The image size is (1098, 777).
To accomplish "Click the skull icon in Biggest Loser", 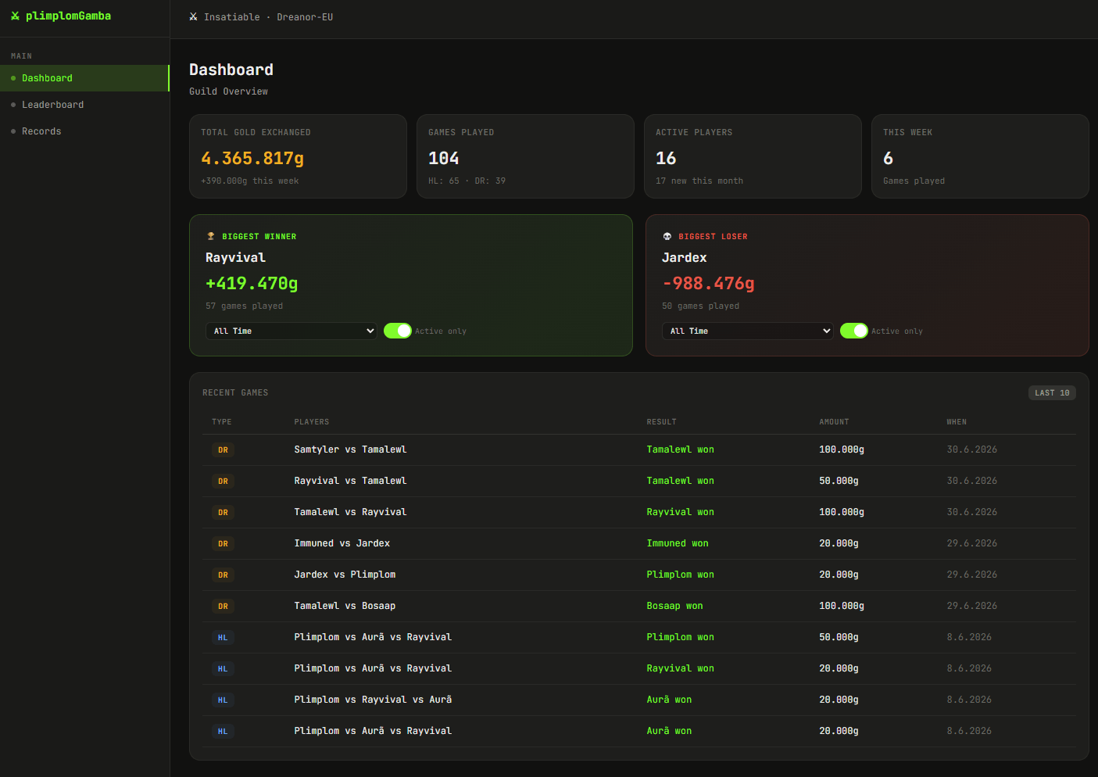I will [667, 236].
